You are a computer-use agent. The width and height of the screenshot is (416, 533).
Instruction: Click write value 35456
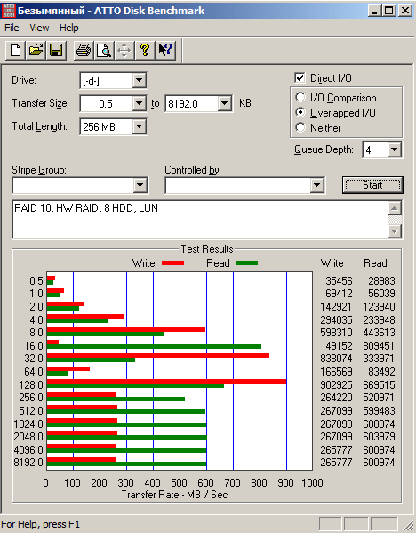coord(339,281)
